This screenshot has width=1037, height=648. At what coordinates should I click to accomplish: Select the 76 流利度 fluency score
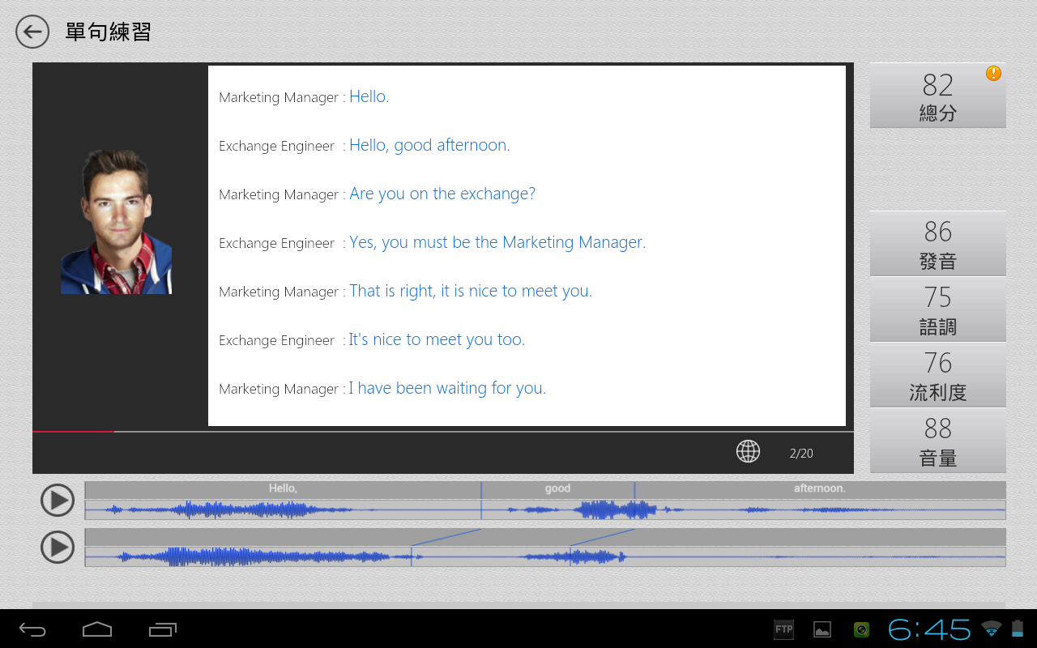coord(937,375)
